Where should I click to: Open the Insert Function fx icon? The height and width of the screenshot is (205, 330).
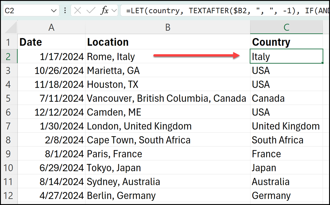pyautogui.click(x=104, y=10)
